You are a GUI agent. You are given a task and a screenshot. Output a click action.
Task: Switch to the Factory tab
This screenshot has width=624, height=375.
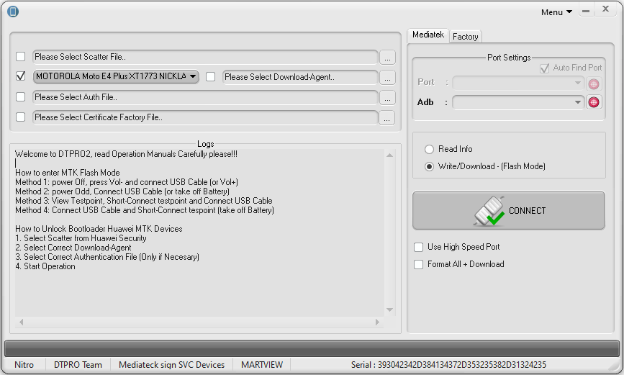click(465, 37)
